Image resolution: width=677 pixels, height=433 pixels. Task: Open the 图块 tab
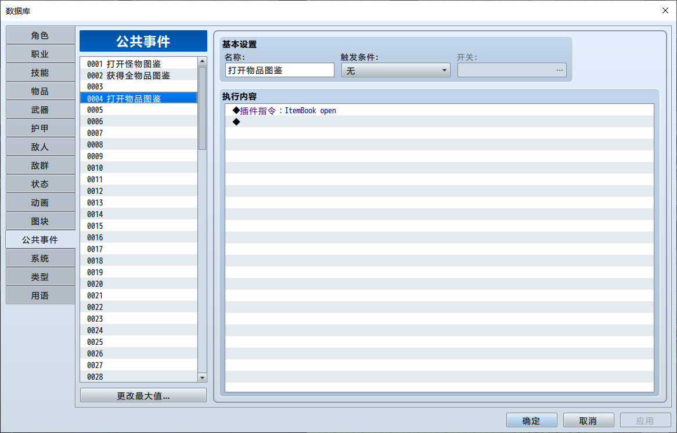point(40,221)
